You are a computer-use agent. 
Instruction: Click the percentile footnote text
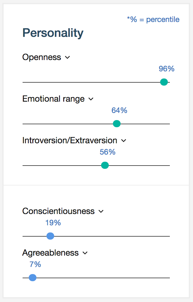coord(153,20)
